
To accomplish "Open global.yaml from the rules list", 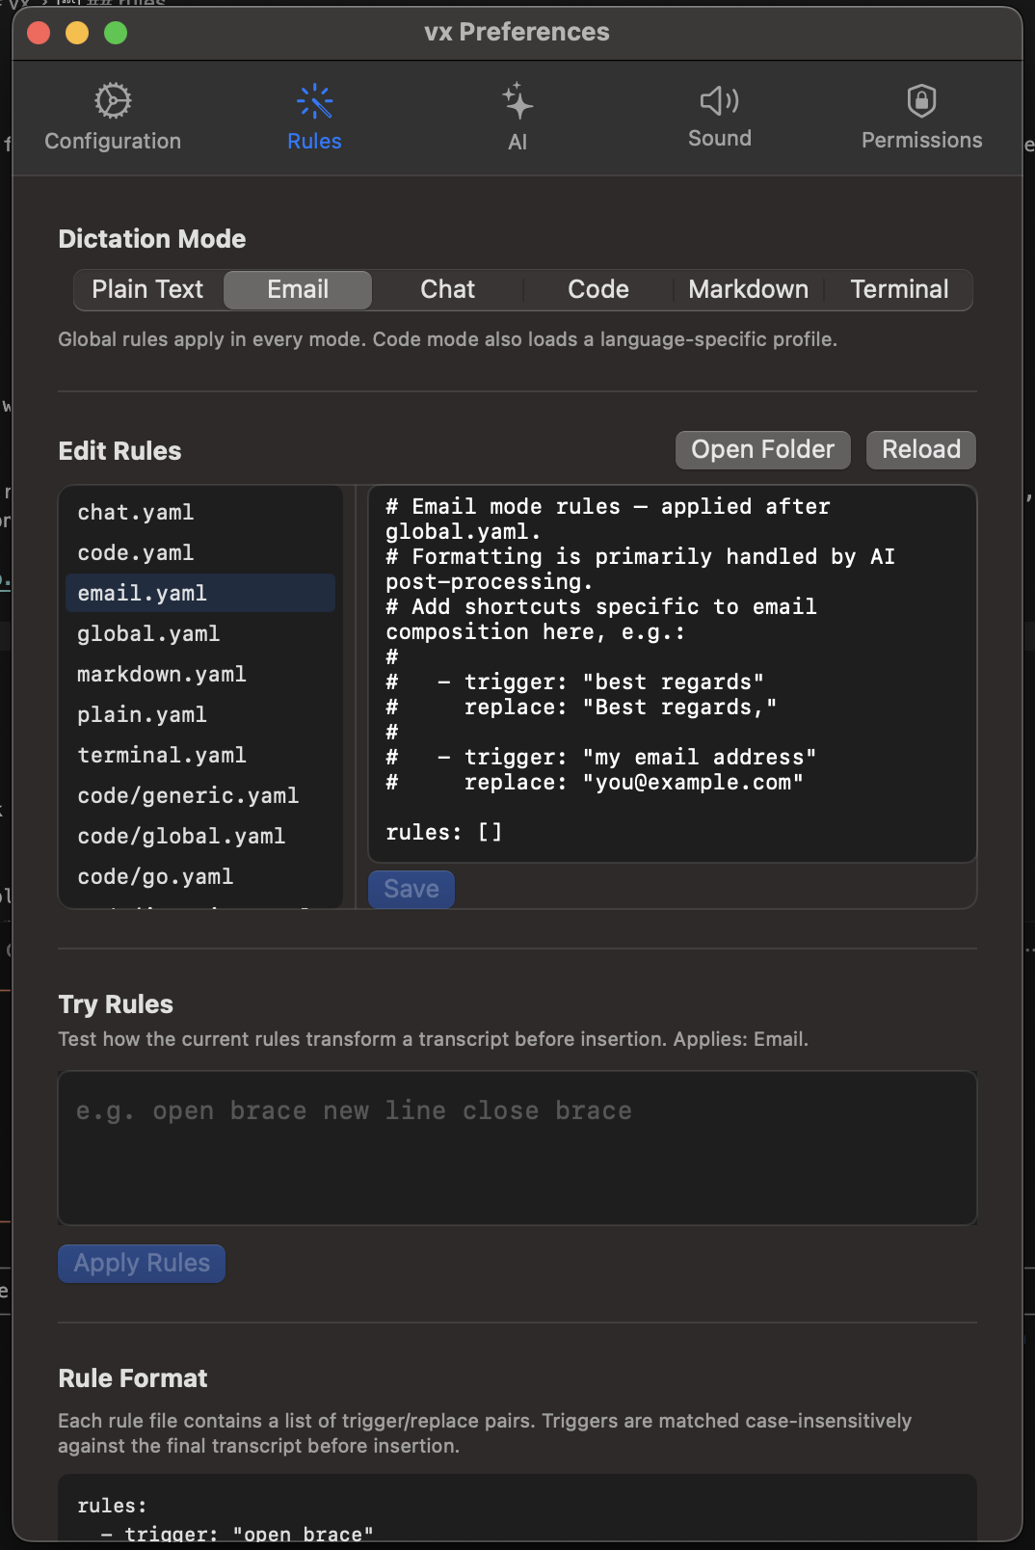I will [x=148, y=634].
